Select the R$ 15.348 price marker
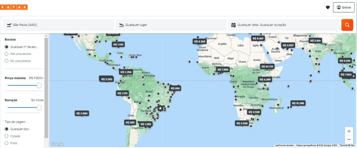This screenshot has height=148, width=357. pyautogui.click(x=298, y=103)
